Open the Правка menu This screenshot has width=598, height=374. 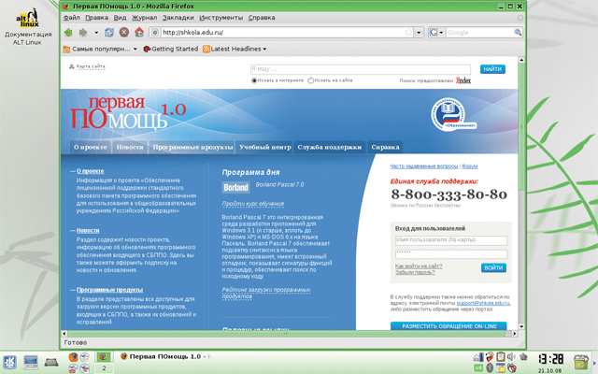(x=97, y=18)
